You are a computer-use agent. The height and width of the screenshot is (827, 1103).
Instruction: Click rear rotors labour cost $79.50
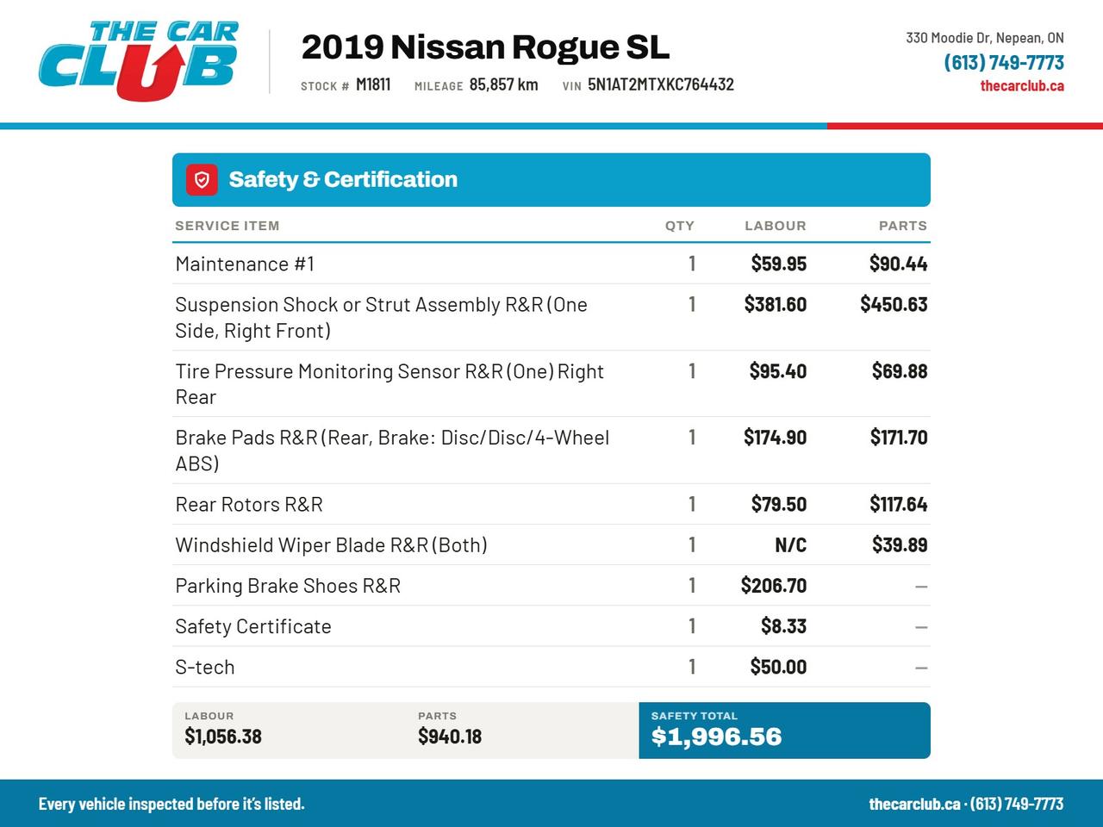[x=779, y=504]
